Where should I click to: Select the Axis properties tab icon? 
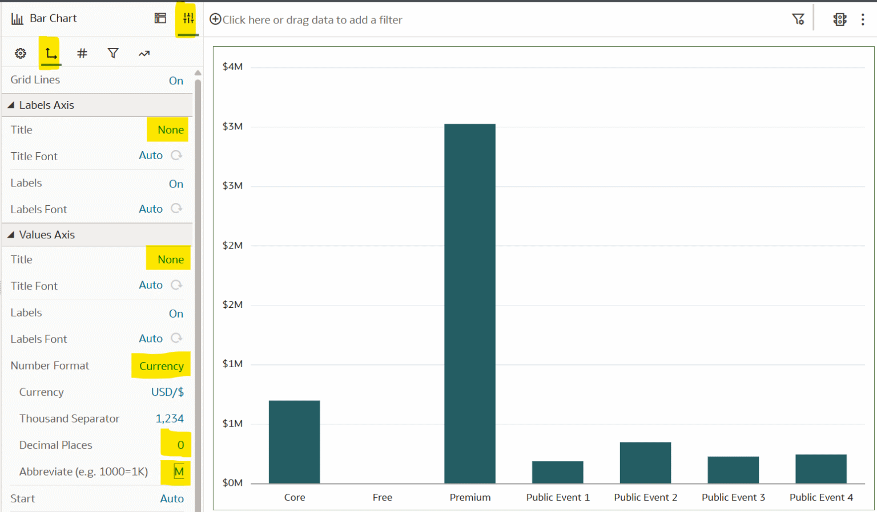point(50,52)
